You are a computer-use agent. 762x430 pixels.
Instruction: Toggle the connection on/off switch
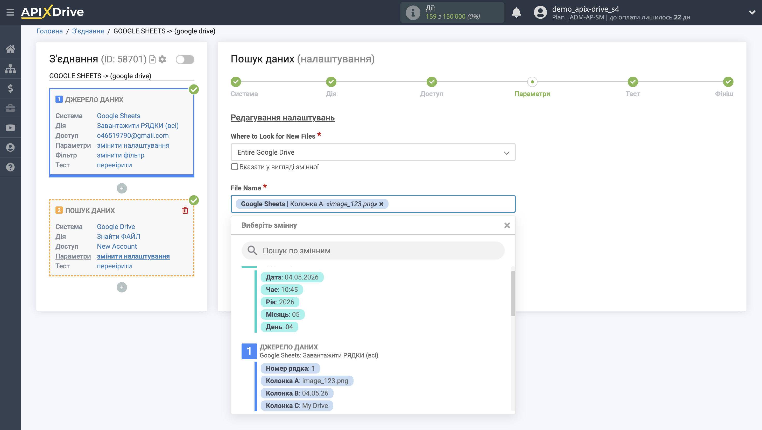point(185,59)
